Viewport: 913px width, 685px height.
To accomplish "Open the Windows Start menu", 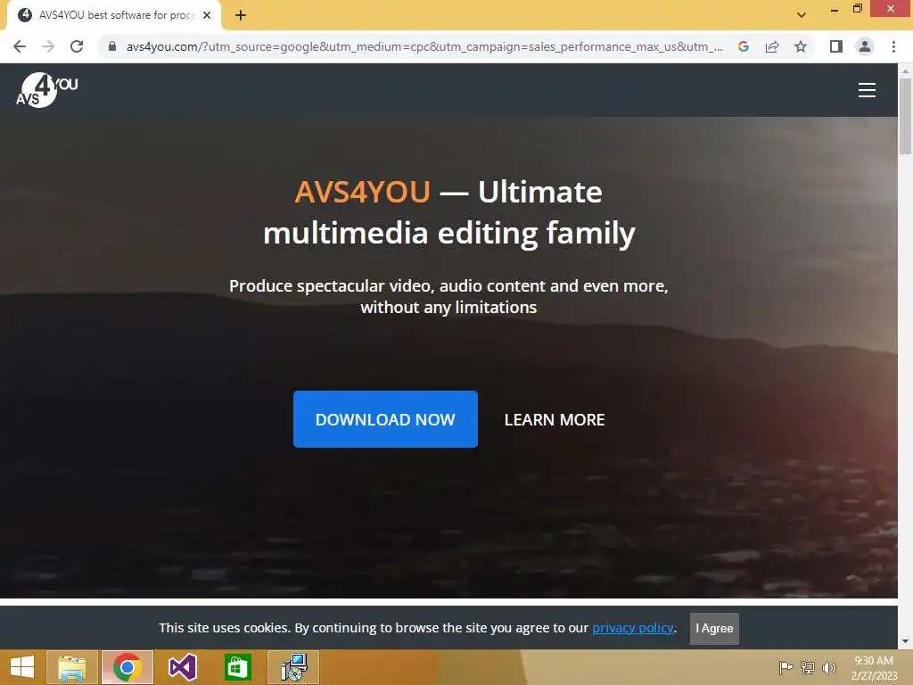I will pos(22,667).
